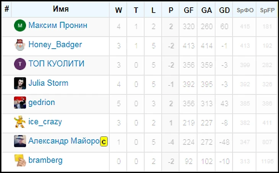Viewport: 279px width, 173px height.
Task: Click Максим Пронин's green avatar icon
Action: (x=20, y=26)
